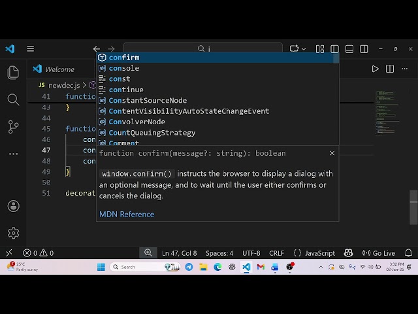Open the Search view in activity bar
The width and height of the screenshot is (418, 314).
click(x=13, y=99)
